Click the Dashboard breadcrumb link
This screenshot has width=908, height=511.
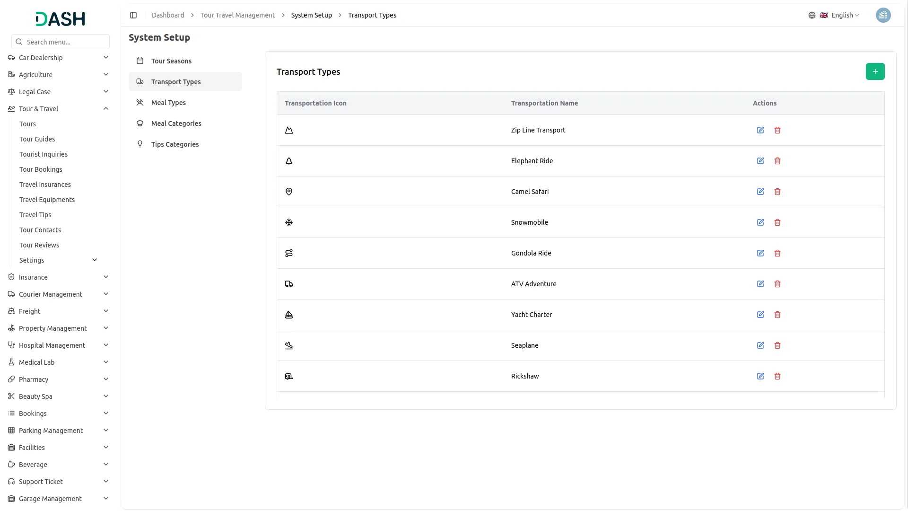[x=168, y=15]
